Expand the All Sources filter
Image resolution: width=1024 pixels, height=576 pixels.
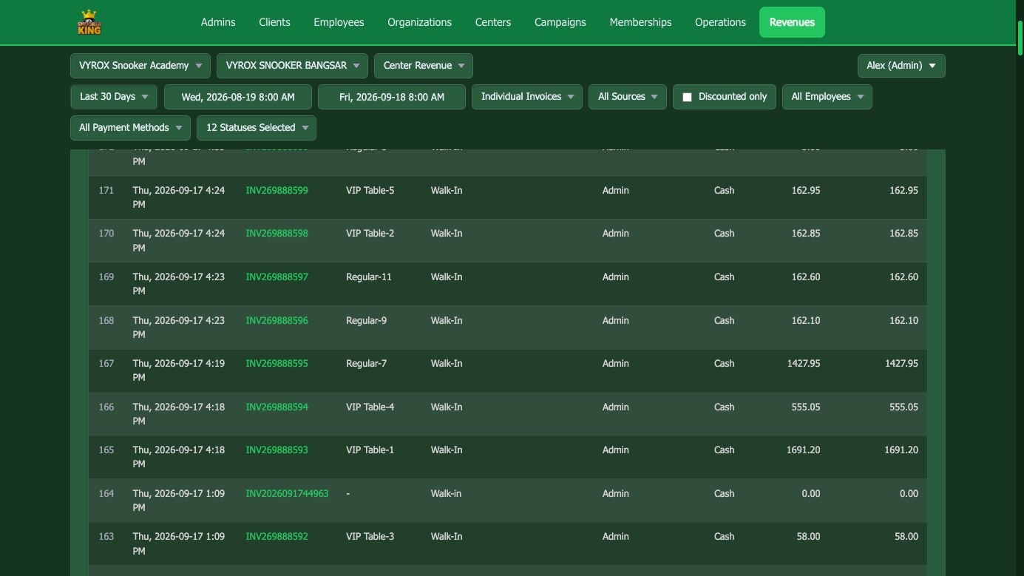628,97
